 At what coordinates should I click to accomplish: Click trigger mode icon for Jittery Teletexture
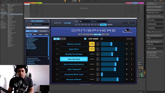click(x=98, y=69)
